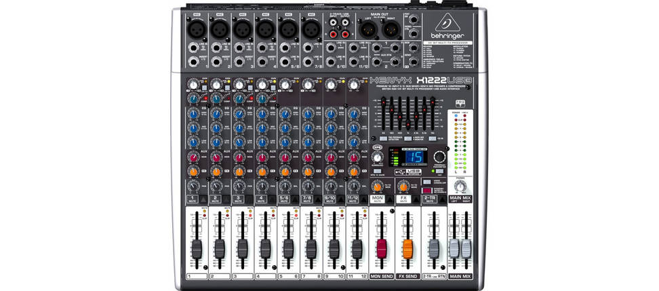Viewport: 659px width, 291px height.
Task: Move the channel 1 fader
Action: (x=197, y=249)
